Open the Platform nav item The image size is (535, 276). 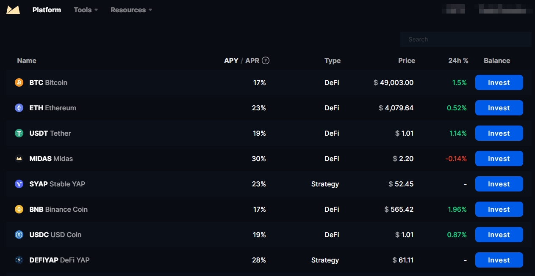pyautogui.click(x=47, y=10)
